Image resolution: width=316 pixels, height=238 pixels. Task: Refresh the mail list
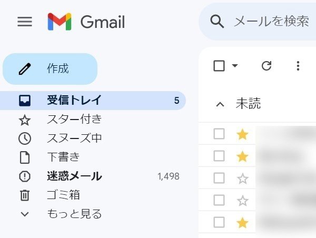tap(266, 66)
